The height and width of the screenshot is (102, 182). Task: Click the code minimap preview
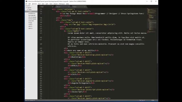tap(152, 20)
